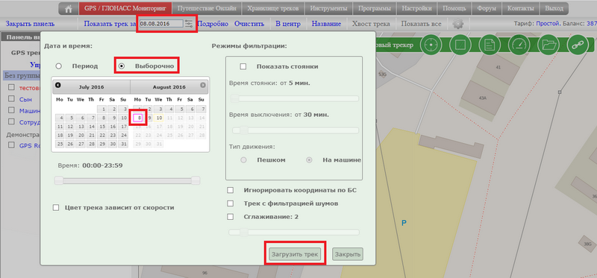The height and width of the screenshot is (278, 597).
Task: Select August 9 in calendar
Action: (x=149, y=118)
